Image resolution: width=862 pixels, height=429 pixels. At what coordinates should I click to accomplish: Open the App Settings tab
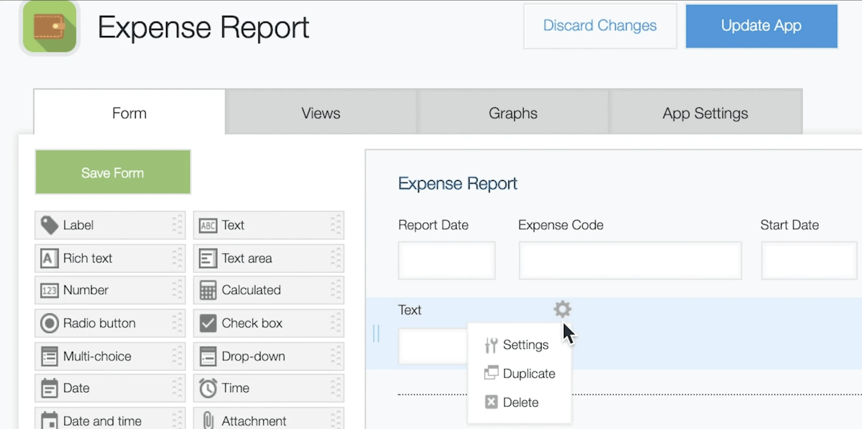(x=705, y=113)
